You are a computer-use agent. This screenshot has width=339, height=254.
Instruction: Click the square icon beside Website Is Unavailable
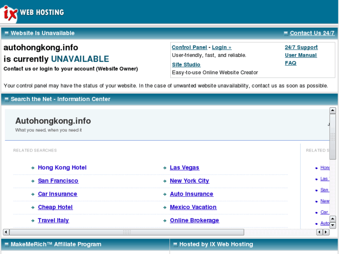pyautogui.click(x=7, y=33)
